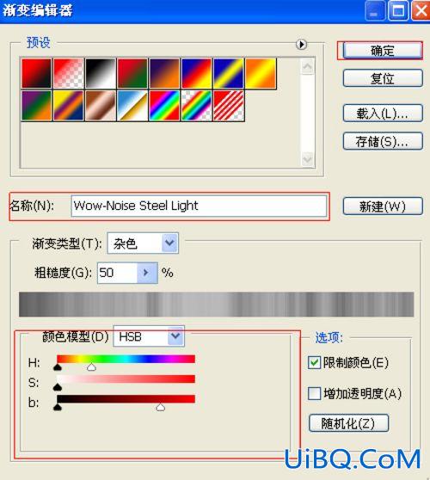The height and width of the screenshot is (480, 430).
Task: Click the S slider black handle
Action: (x=58, y=387)
